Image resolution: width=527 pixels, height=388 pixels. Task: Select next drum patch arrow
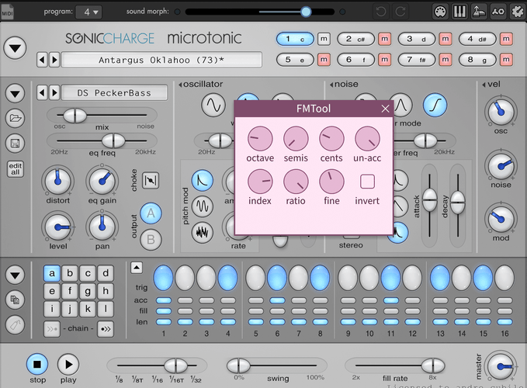[x=54, y=92]
